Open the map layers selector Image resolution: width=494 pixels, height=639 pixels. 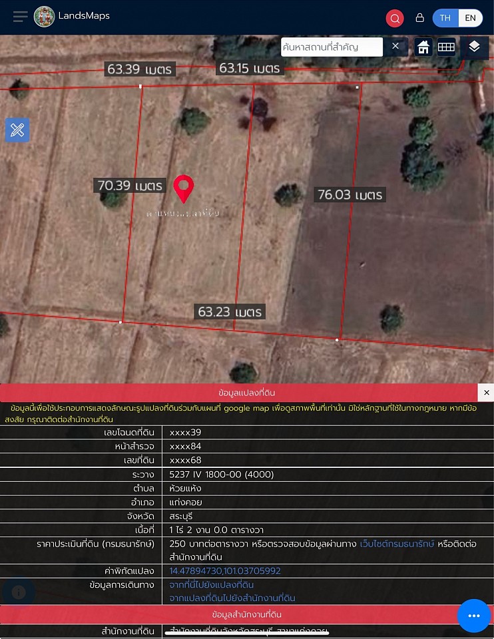474,47
